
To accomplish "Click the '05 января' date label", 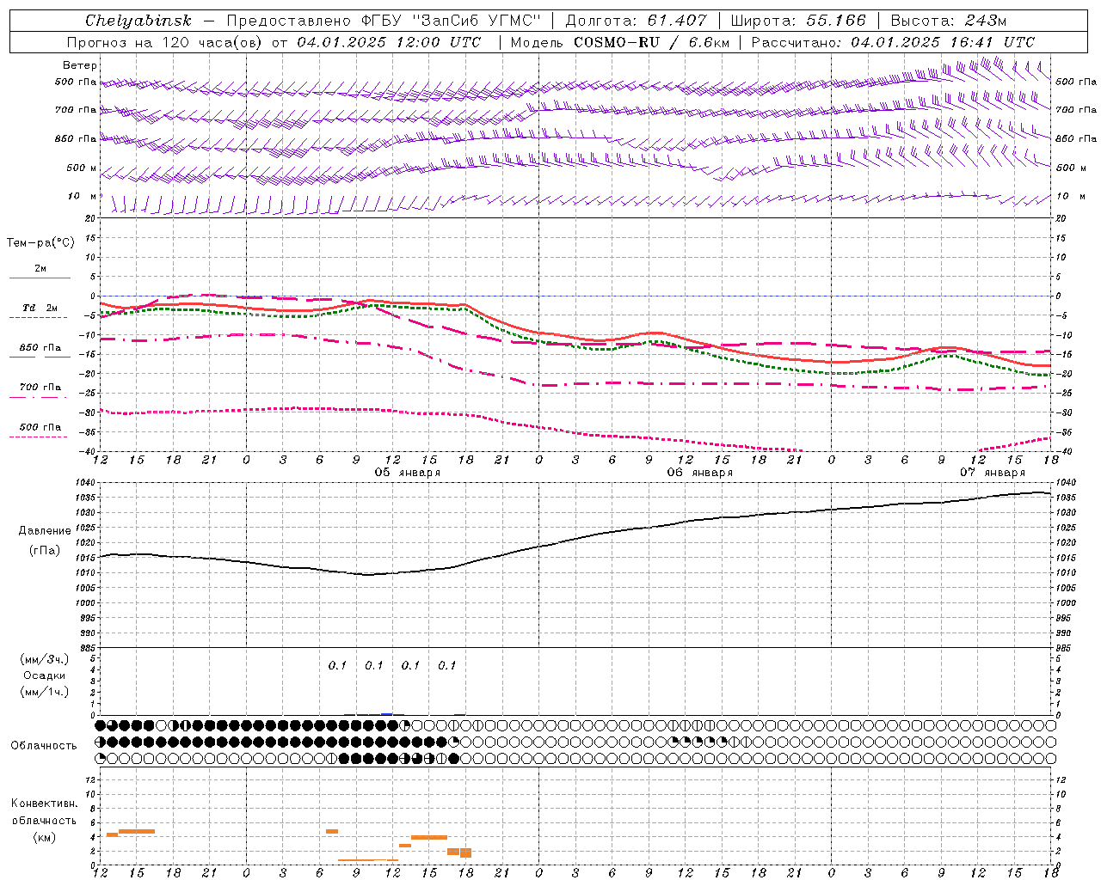I will click(x=407, y=473).
